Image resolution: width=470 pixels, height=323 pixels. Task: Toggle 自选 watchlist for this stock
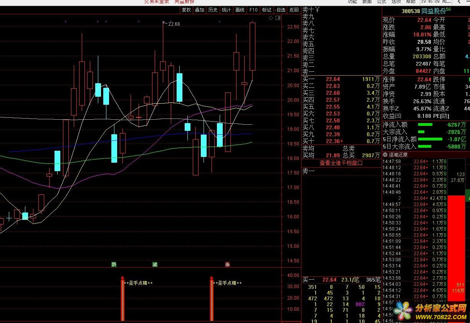[280, 10]
